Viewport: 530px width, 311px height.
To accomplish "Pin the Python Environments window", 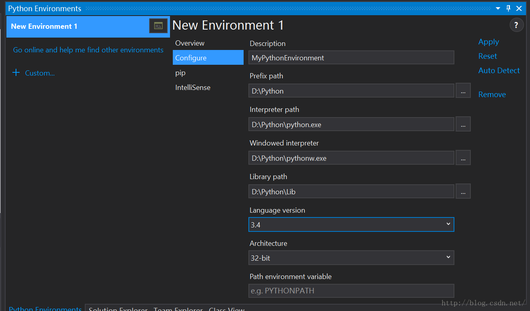I will [x=508, y=8].
